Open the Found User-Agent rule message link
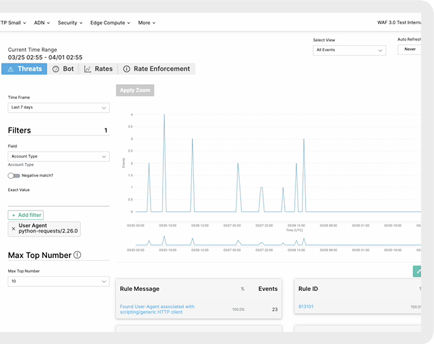Screen dimensions: 434x344 pos(157,309)
